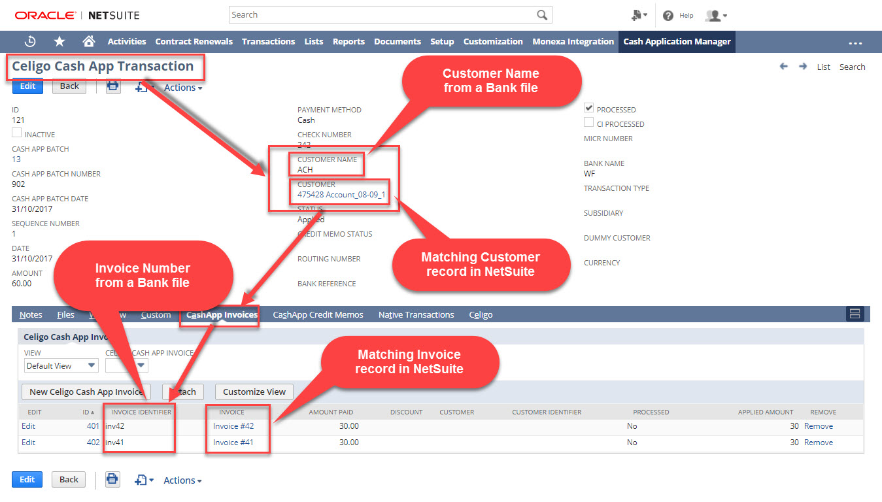Click New Celigo Cash App Invoice button

point(86,392)
